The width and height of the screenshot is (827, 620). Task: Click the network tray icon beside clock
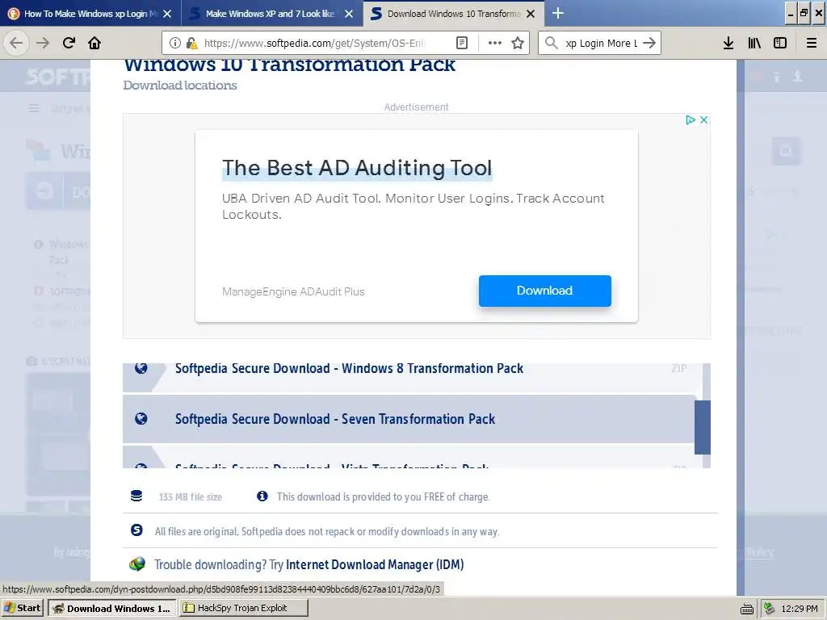pyautogui.click(x=769, y=609)
